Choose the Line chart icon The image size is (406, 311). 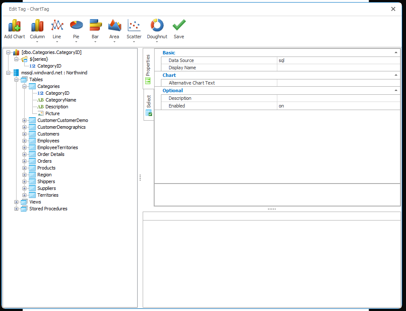[x=57, y=25]
